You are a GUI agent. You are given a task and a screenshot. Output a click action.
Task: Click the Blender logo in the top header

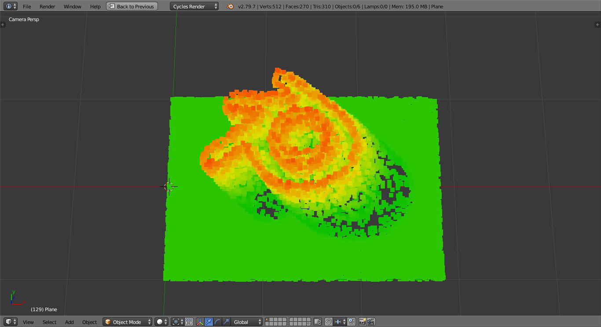tap(230, 6)
